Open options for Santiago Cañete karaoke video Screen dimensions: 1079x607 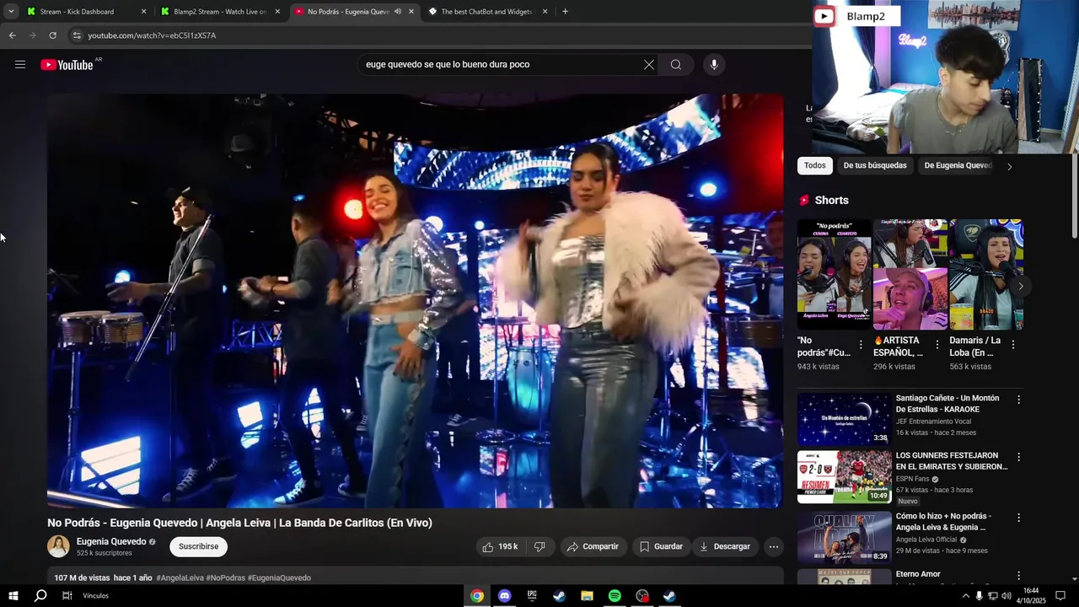(1018, 400)
